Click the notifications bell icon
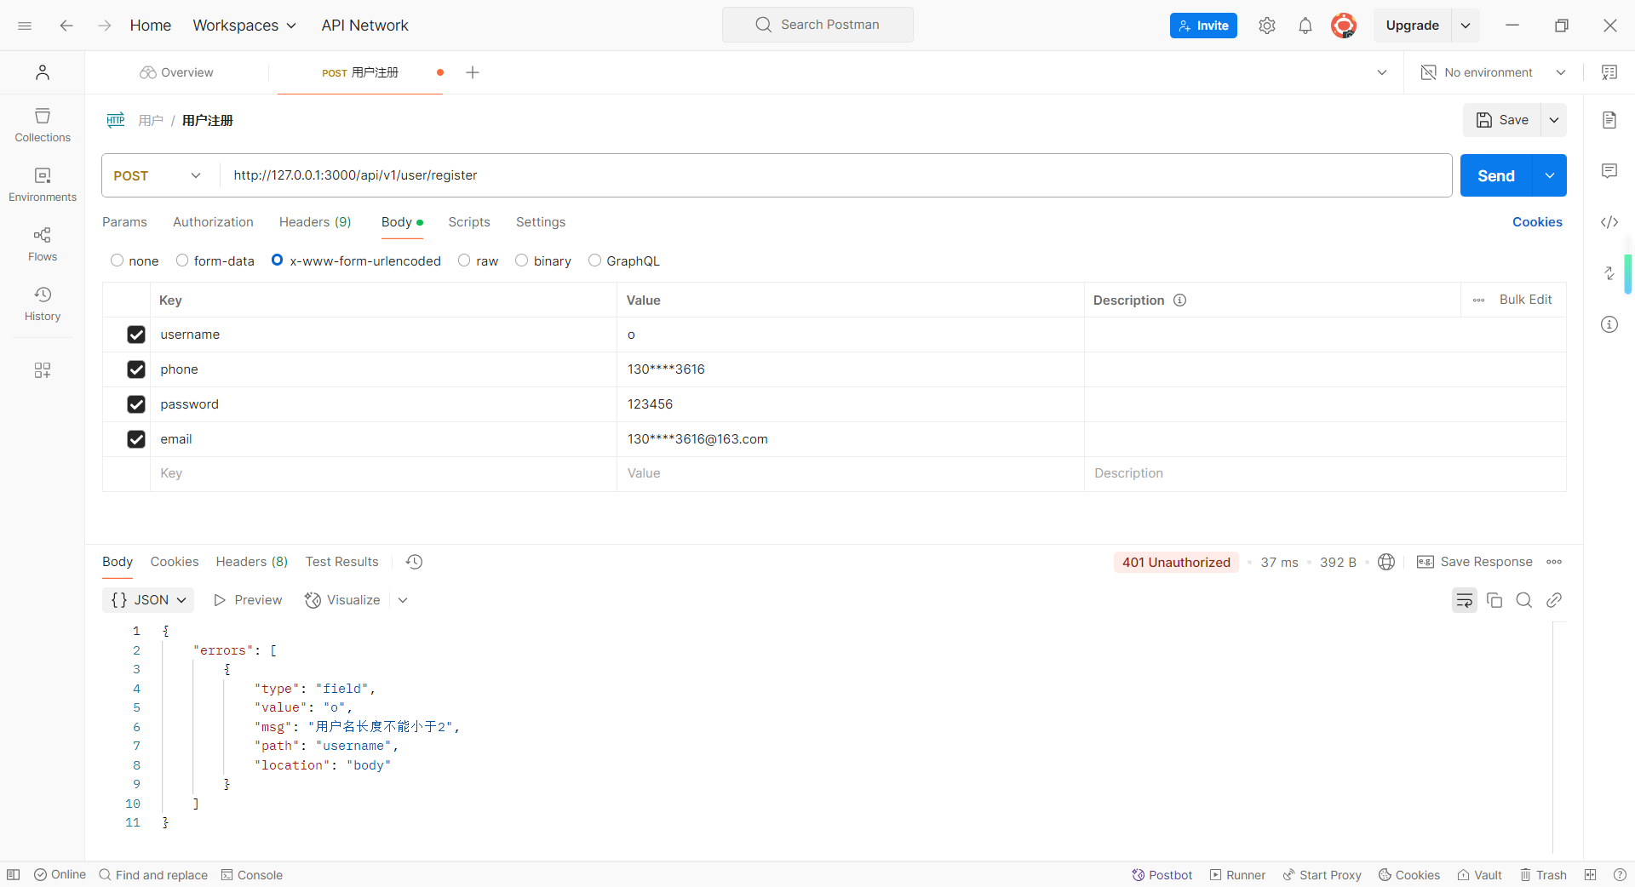This screenshot has width=1635, height=887. coord(1305,26)
